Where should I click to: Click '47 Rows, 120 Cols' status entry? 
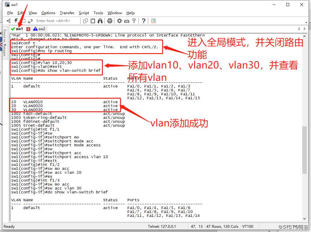[x=222, y=227]
